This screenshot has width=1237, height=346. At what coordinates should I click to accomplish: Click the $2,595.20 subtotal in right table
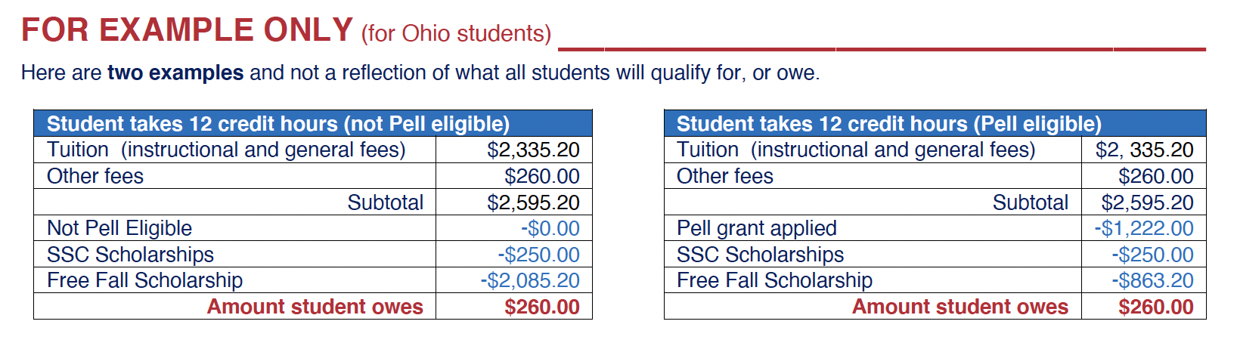coord(1147,202)
